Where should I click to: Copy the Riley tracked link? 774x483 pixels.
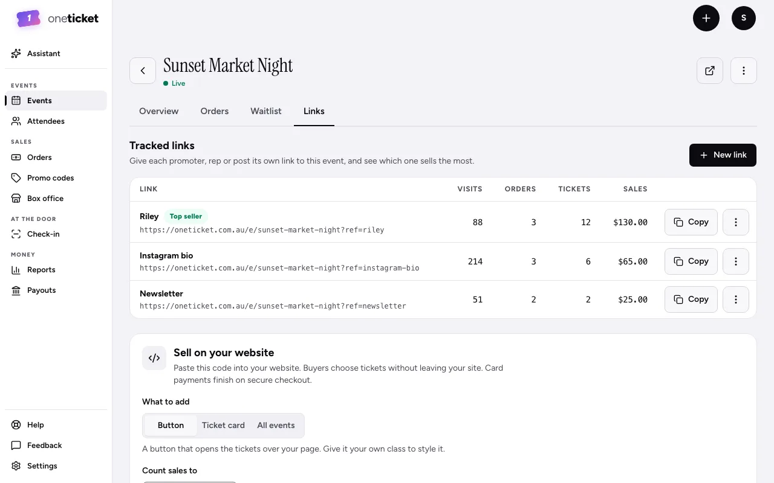pos(691,222)
